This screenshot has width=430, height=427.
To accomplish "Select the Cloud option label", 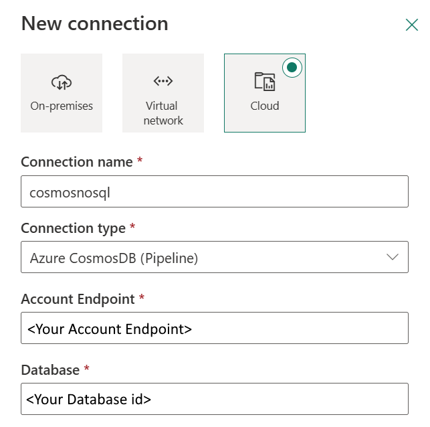I will [265, 106].
